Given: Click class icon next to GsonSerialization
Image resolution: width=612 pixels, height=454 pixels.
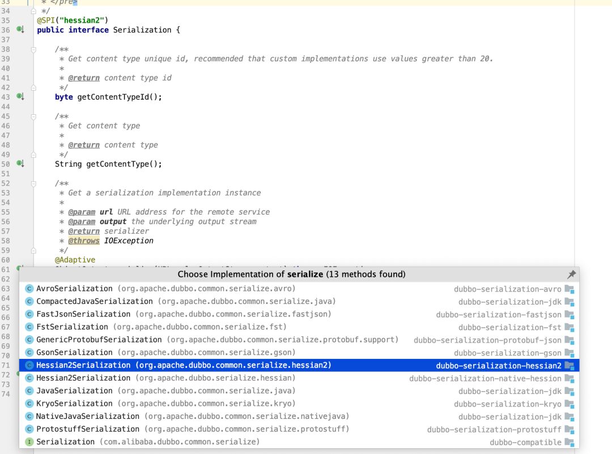Looking at the screenshot, I should [29, 353].
